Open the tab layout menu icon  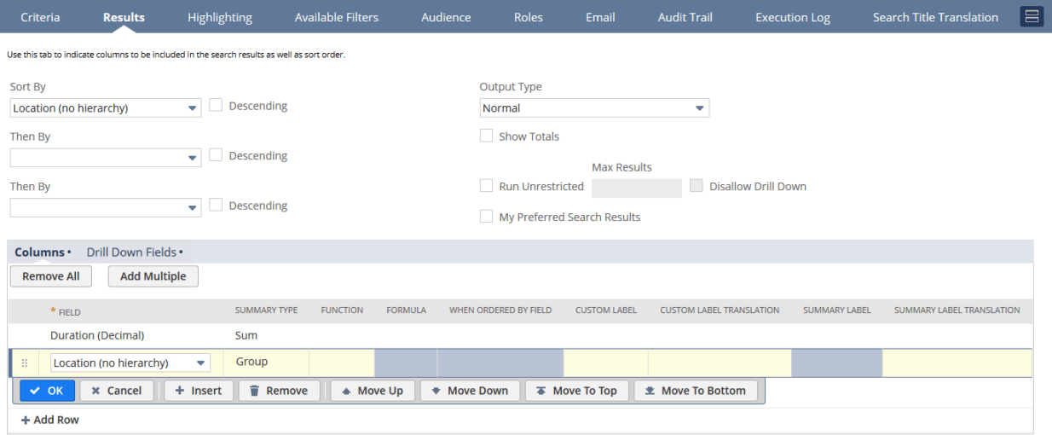click(x=1032, y=16)
